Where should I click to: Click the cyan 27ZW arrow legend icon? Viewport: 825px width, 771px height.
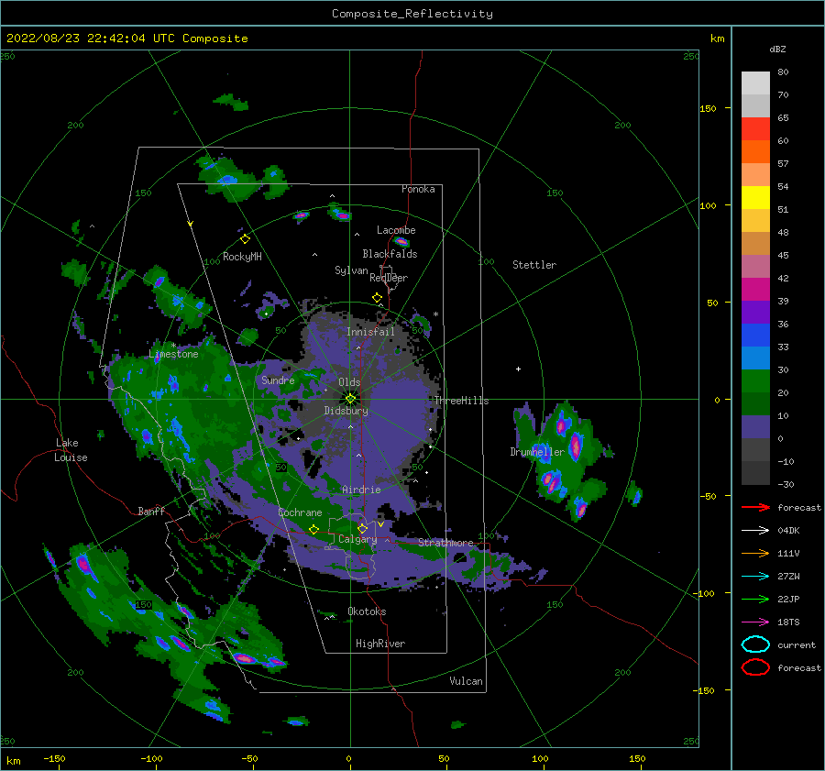point(755,577)
